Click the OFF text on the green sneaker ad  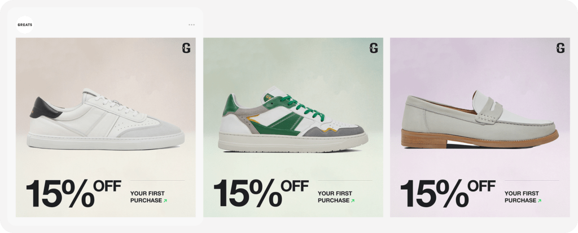[295, 186]
